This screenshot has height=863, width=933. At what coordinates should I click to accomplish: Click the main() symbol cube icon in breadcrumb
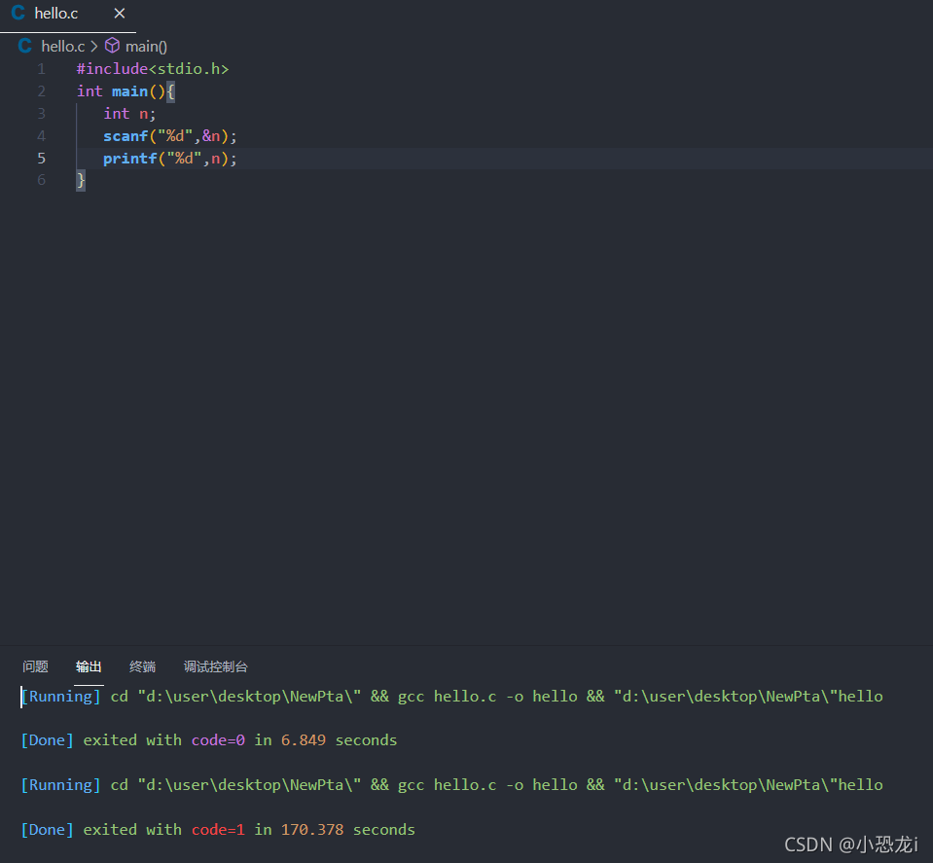click(x=112, y=45)
